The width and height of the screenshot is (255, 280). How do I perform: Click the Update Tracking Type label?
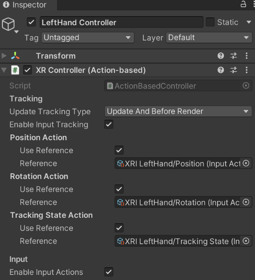click(x=50, y=112)
